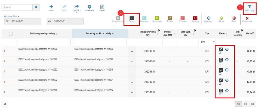Click filter box under Docelowy punkt sprzedaży
Image resolution: width=258 pixels, height=110 pixels.
(x=100, y=42)
